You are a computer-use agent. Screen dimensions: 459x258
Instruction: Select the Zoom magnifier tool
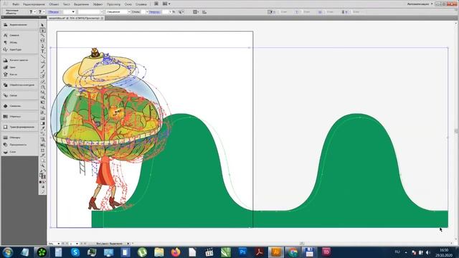pos(42,166)
